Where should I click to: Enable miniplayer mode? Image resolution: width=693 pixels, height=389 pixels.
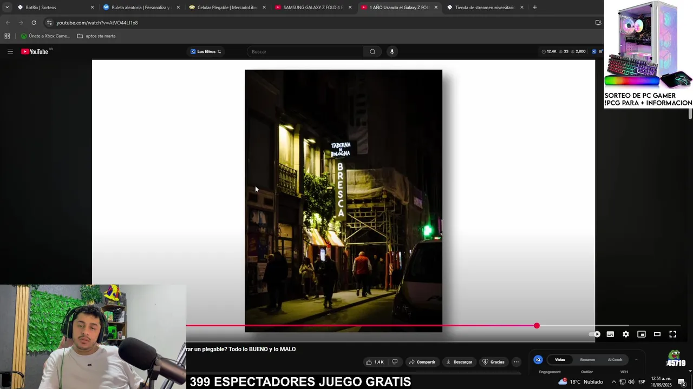click(x=642, y=334)
